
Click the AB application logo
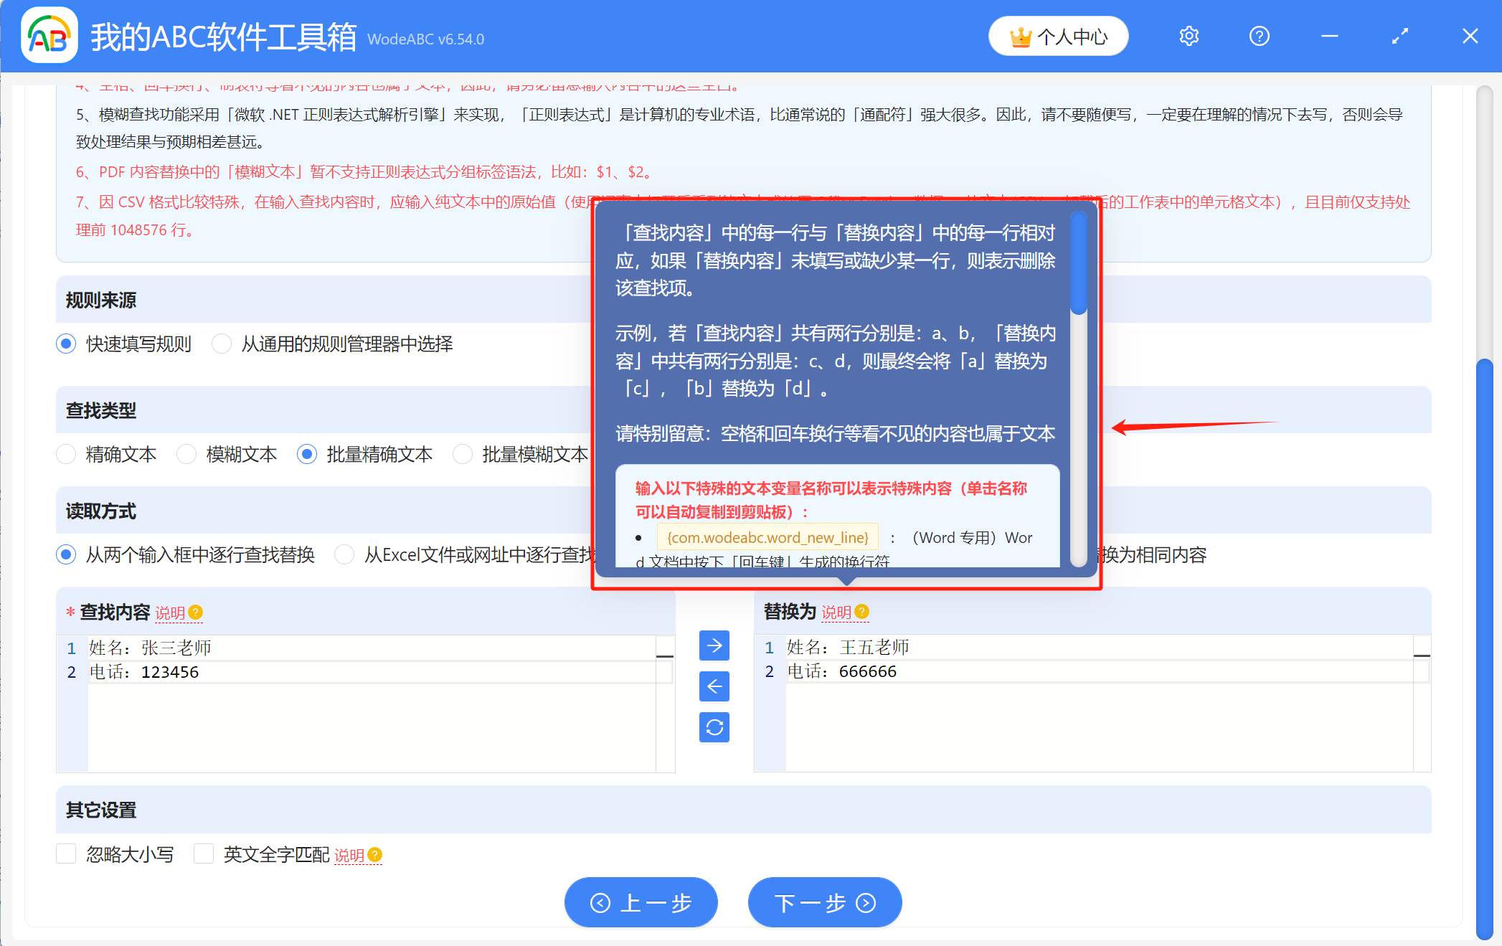coord(50,34)
